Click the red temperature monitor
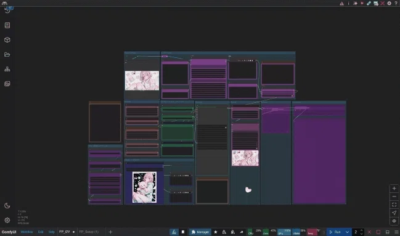 [x=314, y=232]
